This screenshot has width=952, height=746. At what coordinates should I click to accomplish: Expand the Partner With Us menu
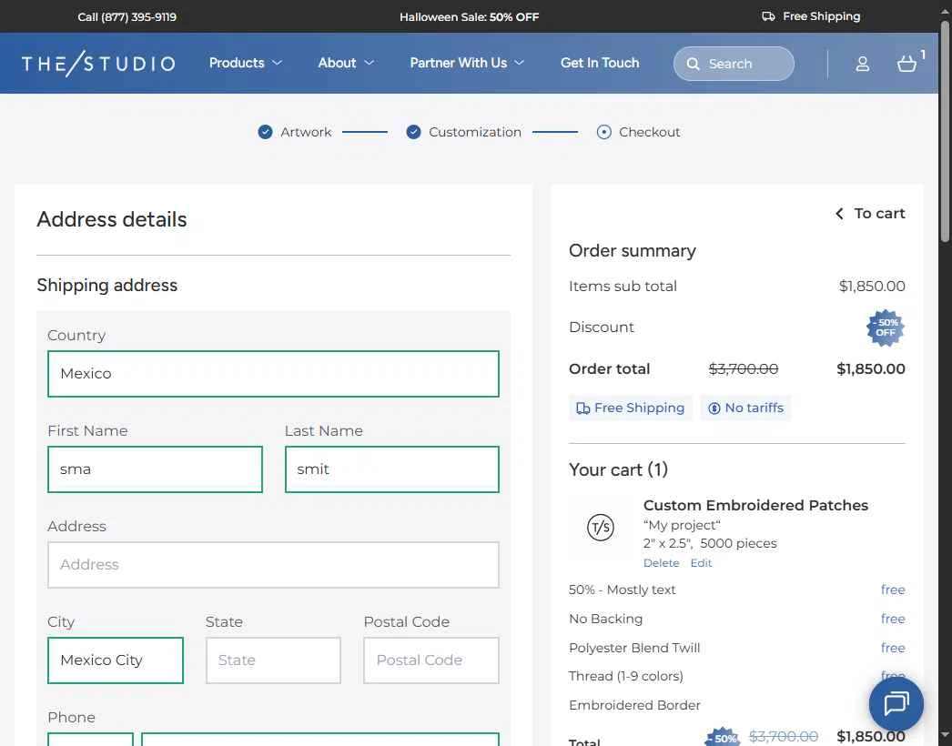[x=466, y=63]
